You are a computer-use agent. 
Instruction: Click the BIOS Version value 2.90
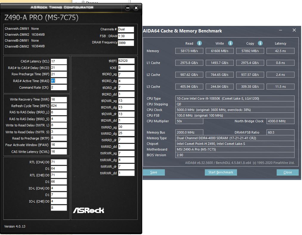point(235,155)
